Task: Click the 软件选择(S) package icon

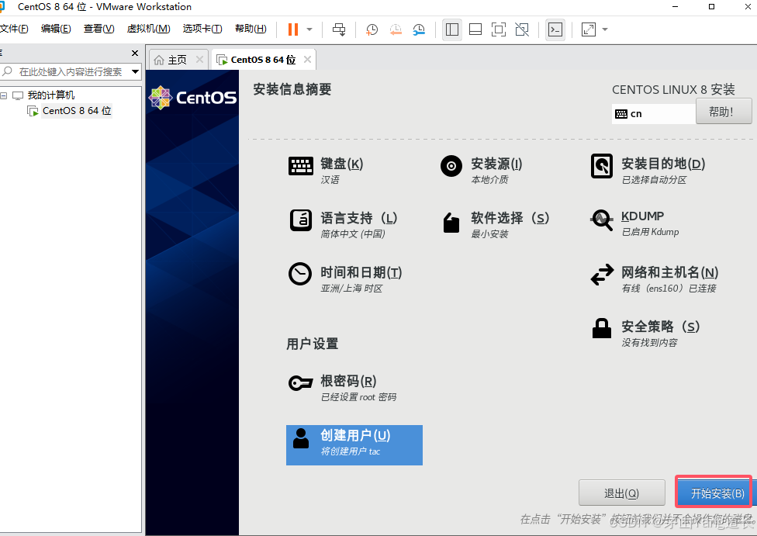Action: tap(451, 223)
